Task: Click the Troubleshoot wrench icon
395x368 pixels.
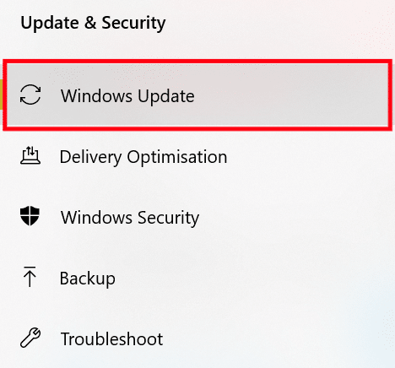Action: coord(30,338)
